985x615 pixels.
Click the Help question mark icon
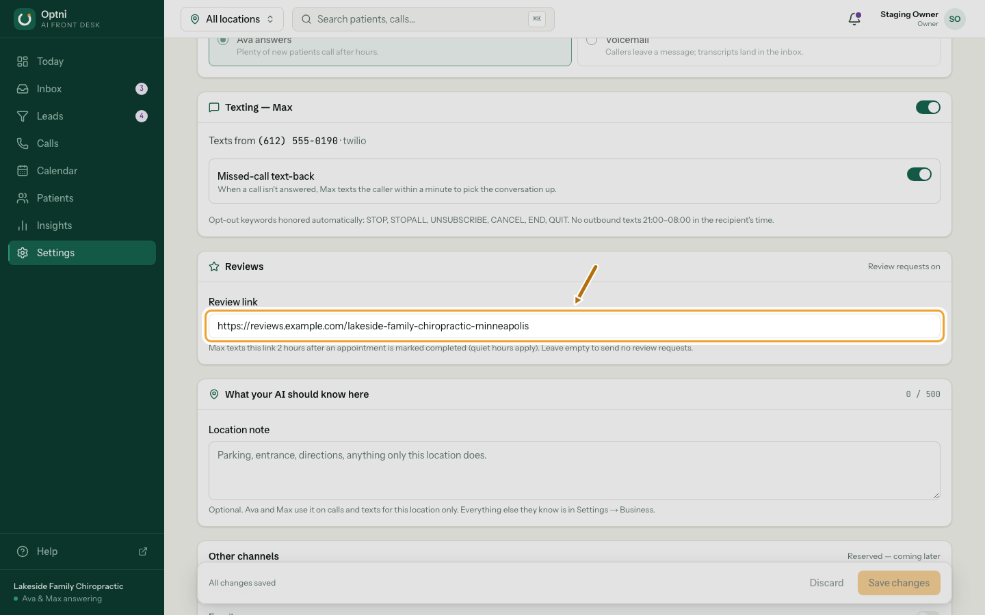pyautogui.click(x=23, y=551)
